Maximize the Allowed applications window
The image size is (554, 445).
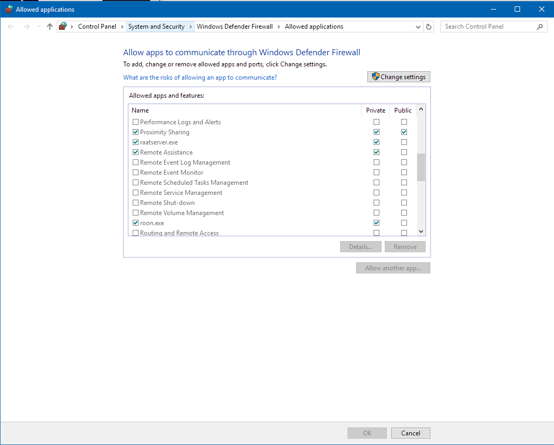(517, 9)
